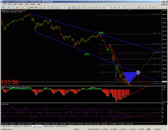Select the M30 timeframe
Screen dimensions: 168x131
coord(96,8)
